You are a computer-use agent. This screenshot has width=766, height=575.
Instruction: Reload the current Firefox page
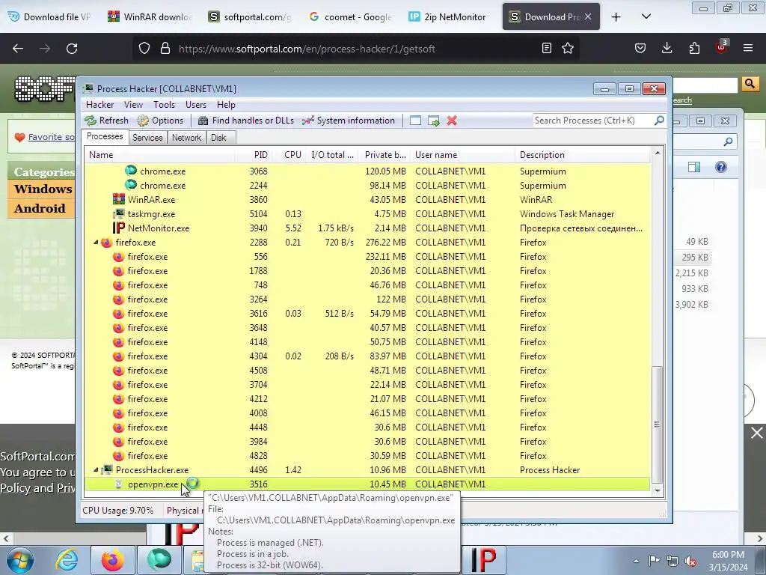(x=72, y=49)
